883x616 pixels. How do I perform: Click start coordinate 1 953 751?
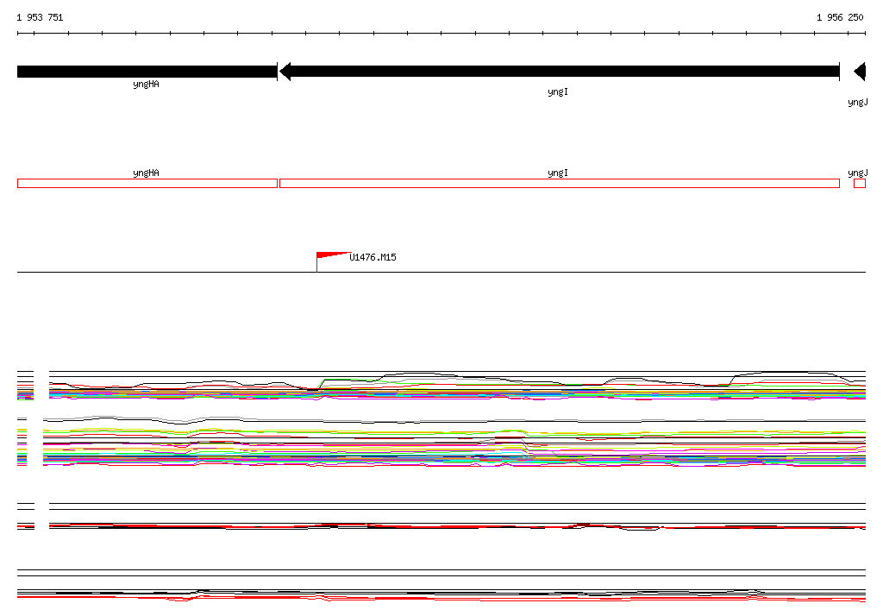(x=40, y=17)
